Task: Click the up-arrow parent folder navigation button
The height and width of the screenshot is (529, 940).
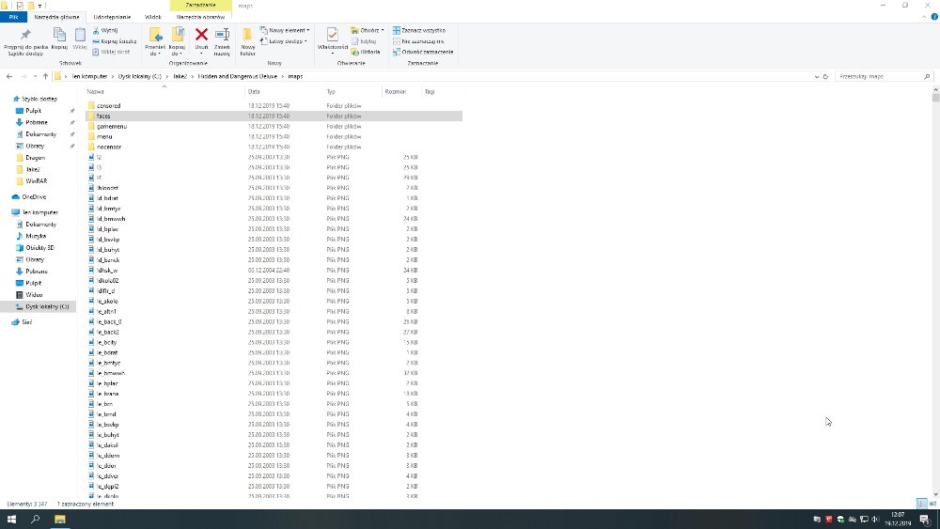Action: [x=45, y=76]
